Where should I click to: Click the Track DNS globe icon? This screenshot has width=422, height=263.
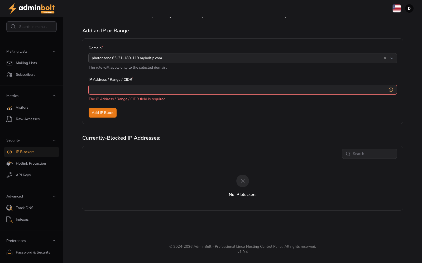(9, 208)
